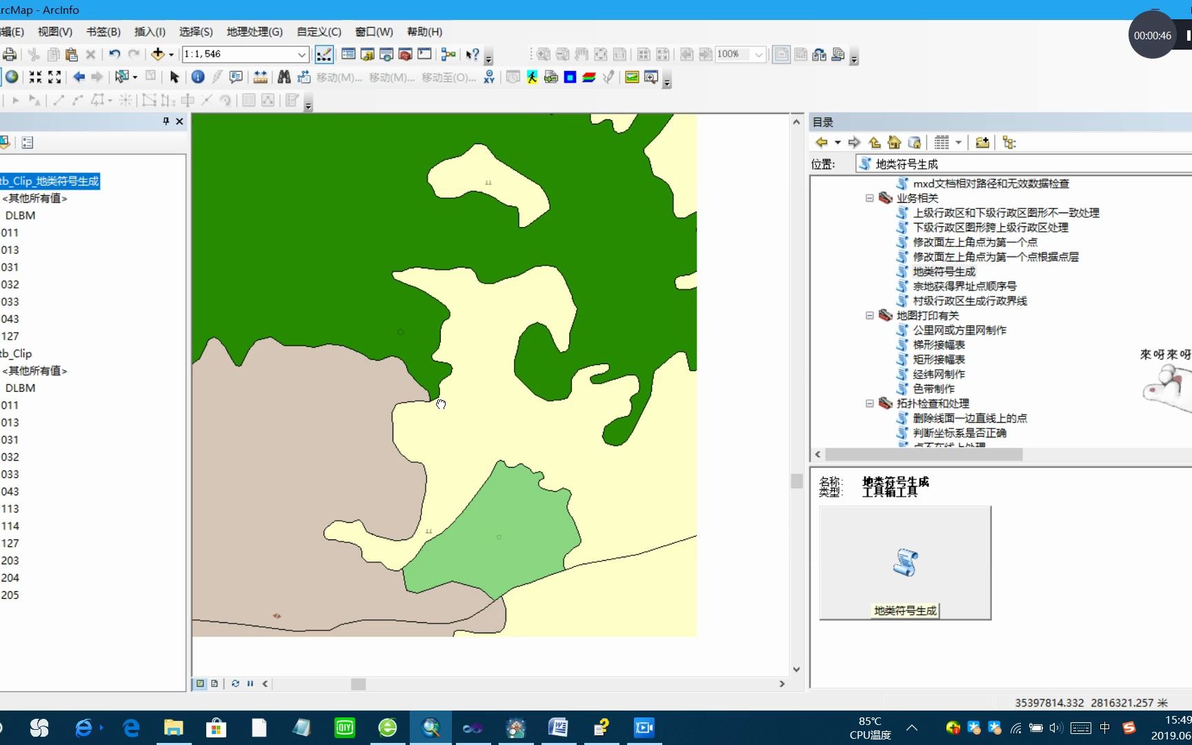The image size is (1192, 745).
Task: Switch to Data View using bottom-left toggle
Action: coord(200,683)
